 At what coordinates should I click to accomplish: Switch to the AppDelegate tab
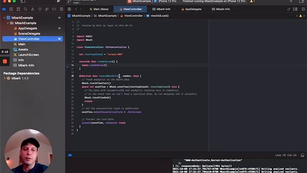191,9
